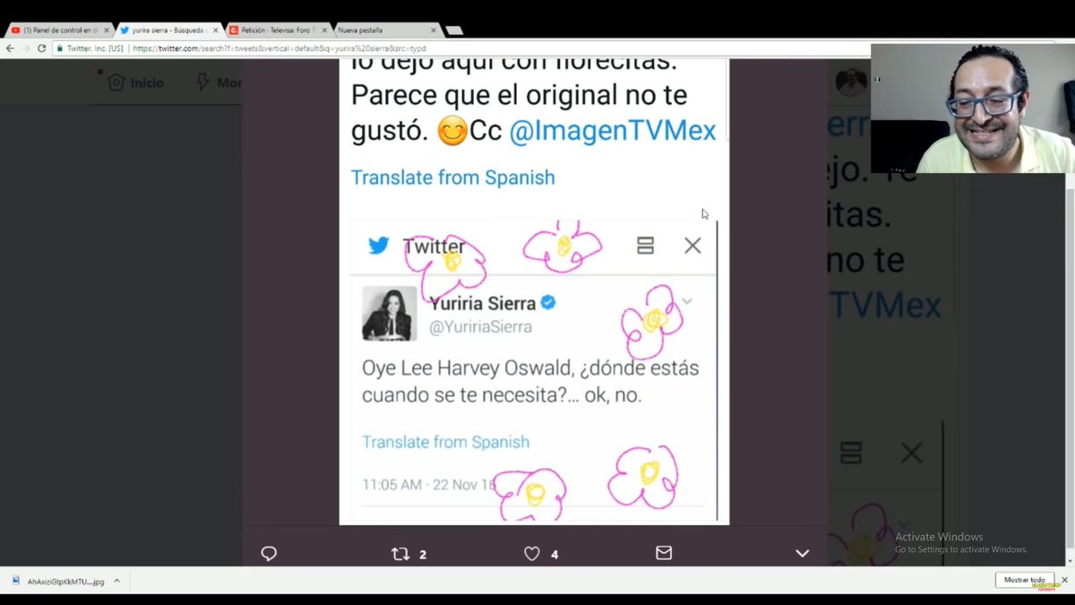Click the profile avatar in Twitter header

pyautogui.click(x=850, y=82)
